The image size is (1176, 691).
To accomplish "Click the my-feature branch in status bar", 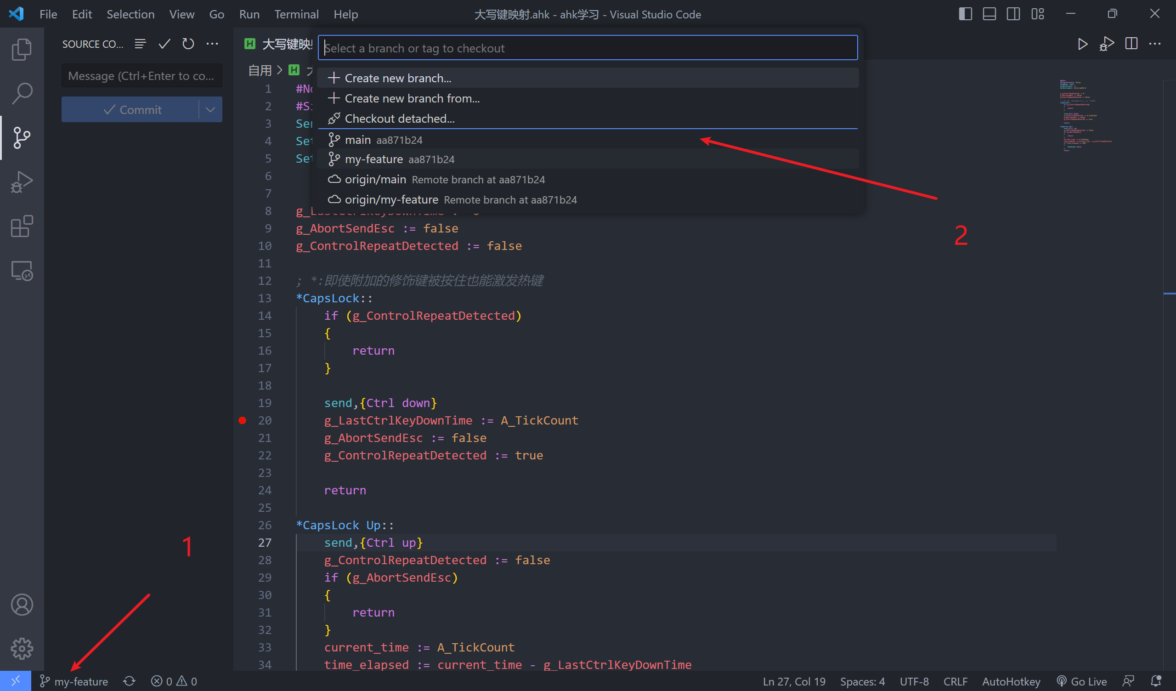I will click(75, 681).
